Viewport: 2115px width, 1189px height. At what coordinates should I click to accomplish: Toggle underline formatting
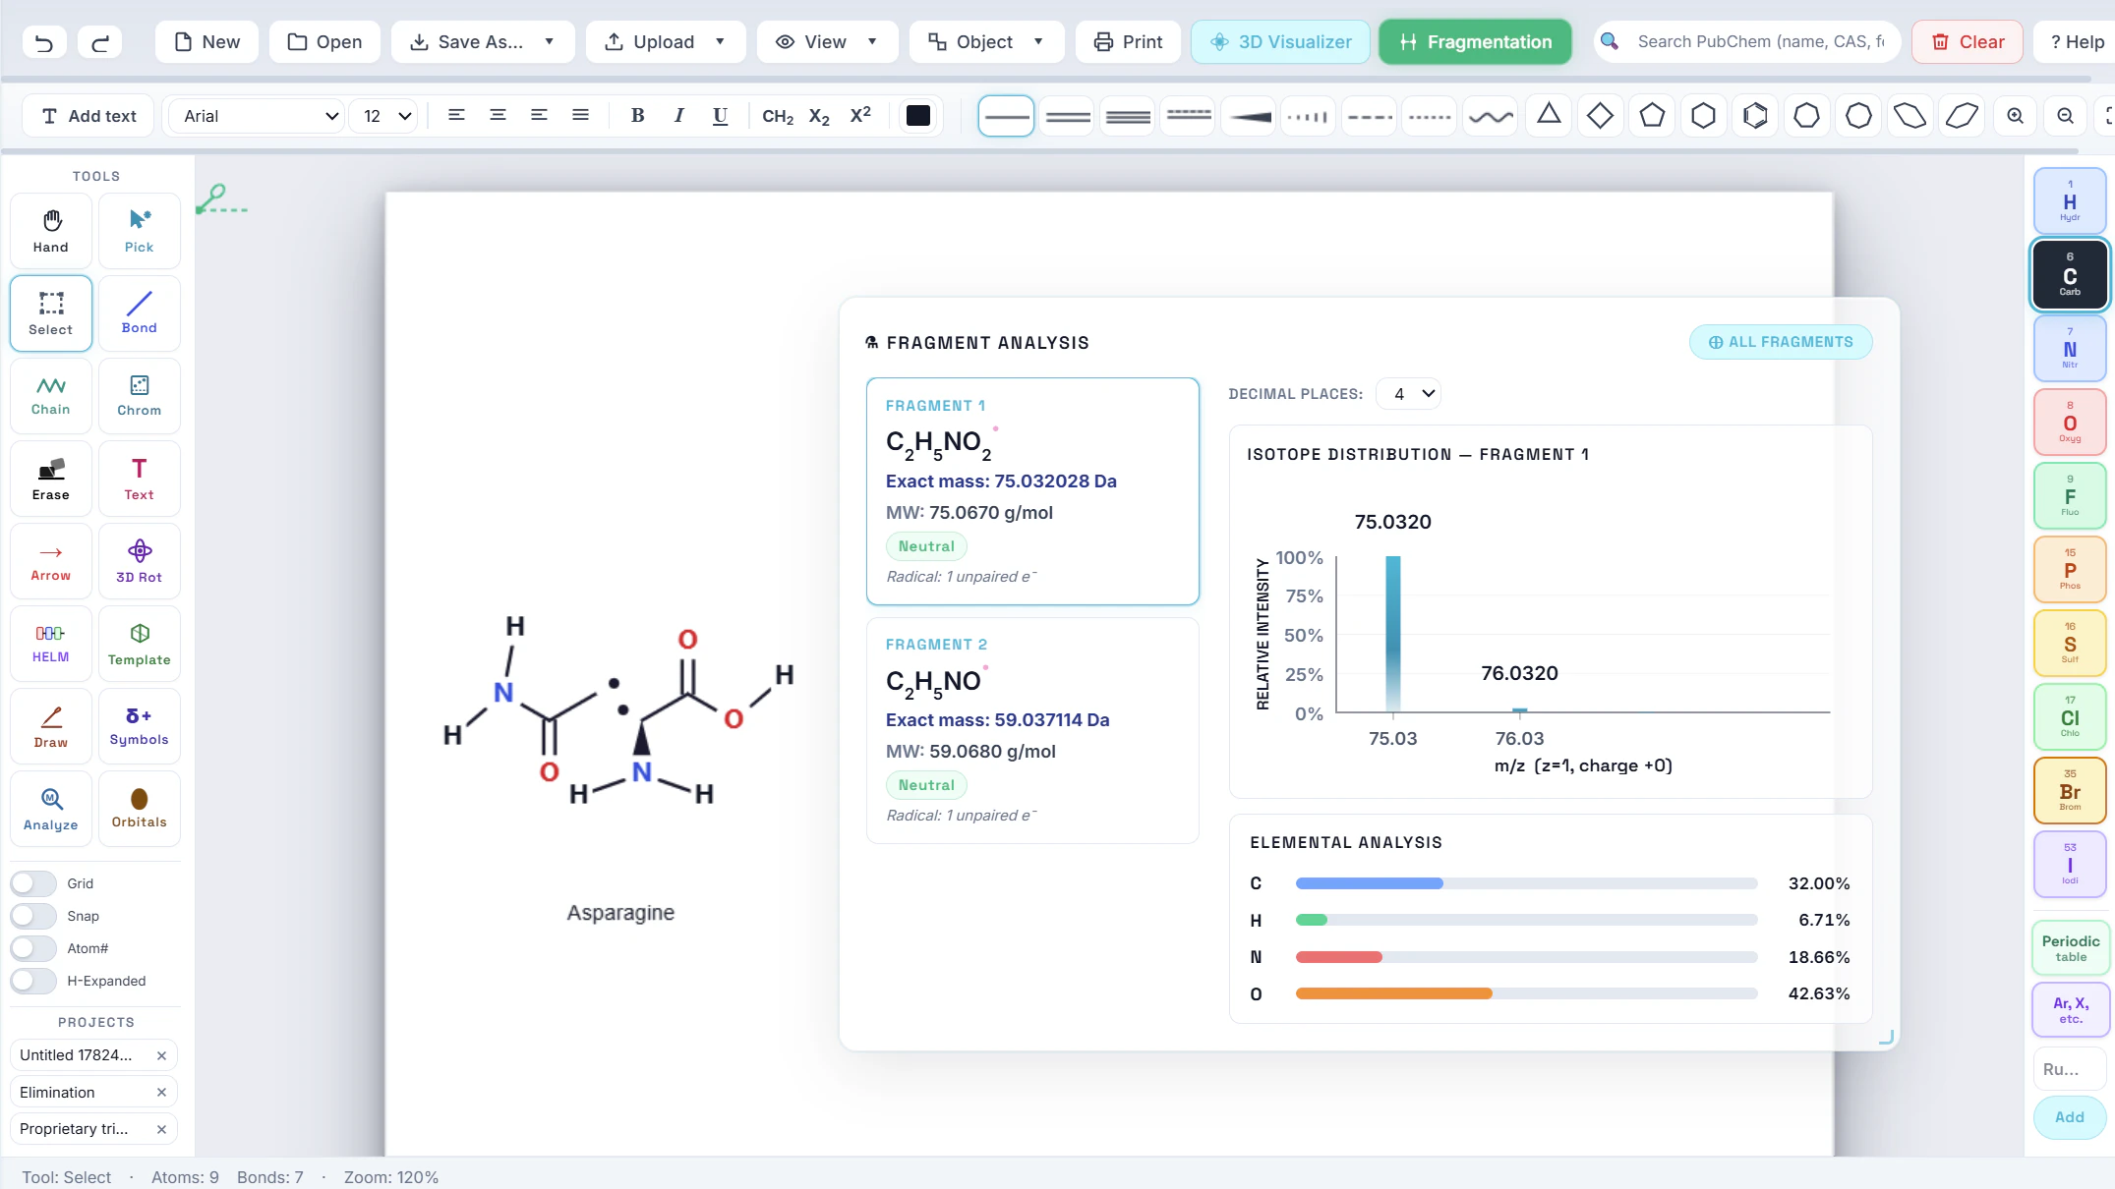coord(720,116)
